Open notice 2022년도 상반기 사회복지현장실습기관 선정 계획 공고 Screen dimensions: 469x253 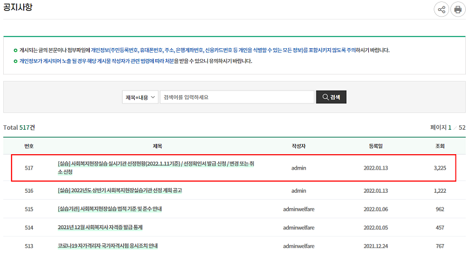(120, 191)
